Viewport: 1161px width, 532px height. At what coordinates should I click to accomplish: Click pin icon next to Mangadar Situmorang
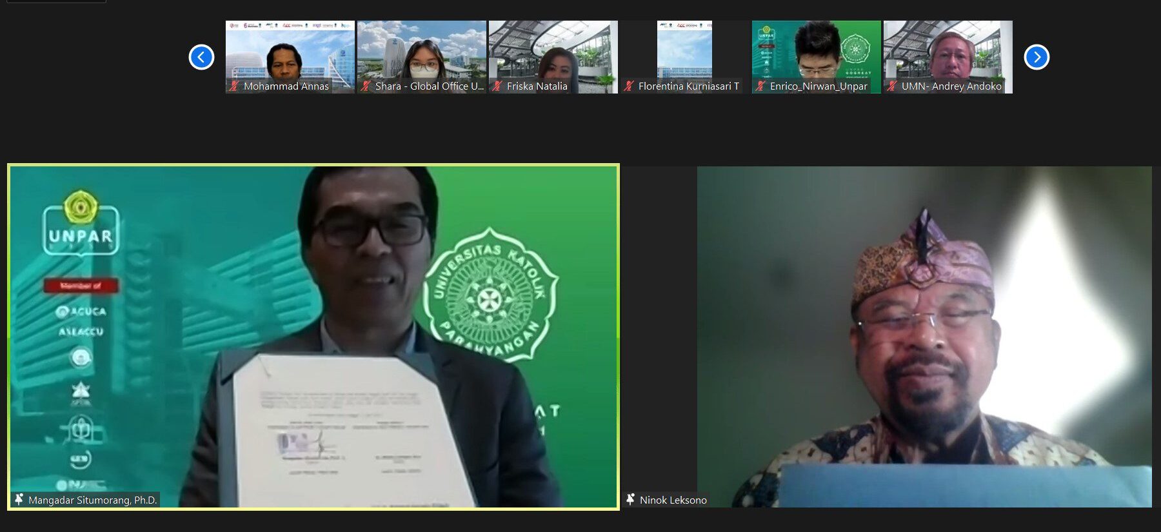pos(19,499)
